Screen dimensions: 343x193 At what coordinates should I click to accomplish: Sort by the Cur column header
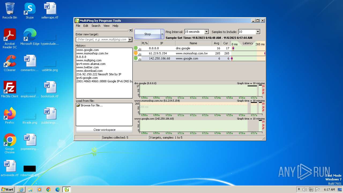coord(226,43)
